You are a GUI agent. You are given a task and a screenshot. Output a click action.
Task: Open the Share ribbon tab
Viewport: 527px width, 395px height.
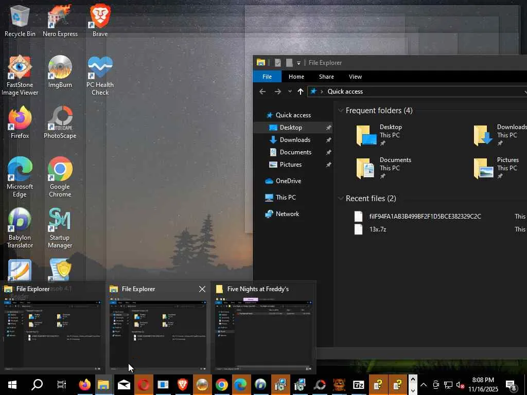point(326,77)
